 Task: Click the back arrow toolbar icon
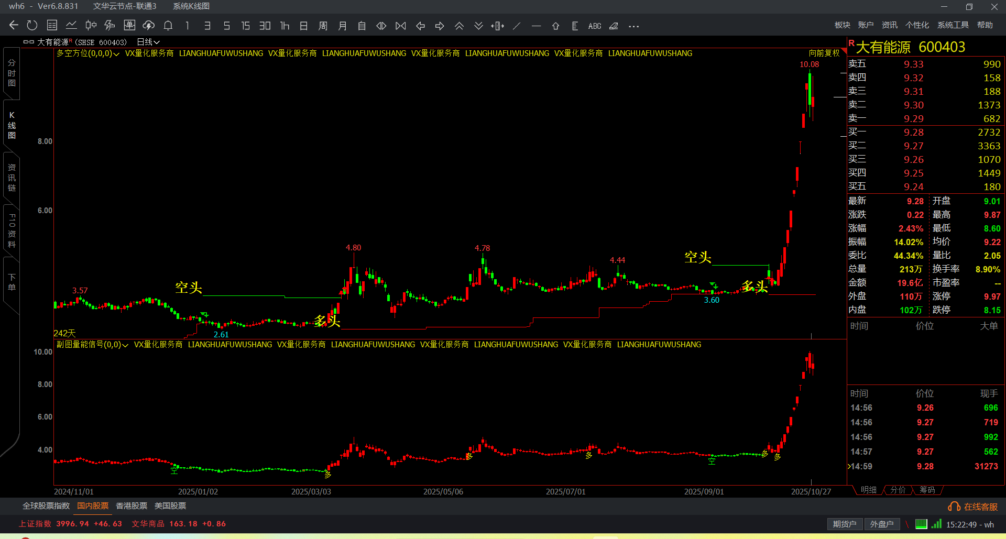click(x=14, y=26)
